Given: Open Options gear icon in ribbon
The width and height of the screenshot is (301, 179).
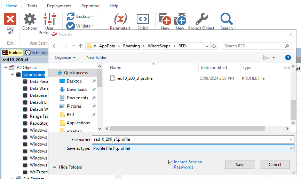Looking at the screenshot, I should (30, 19).
